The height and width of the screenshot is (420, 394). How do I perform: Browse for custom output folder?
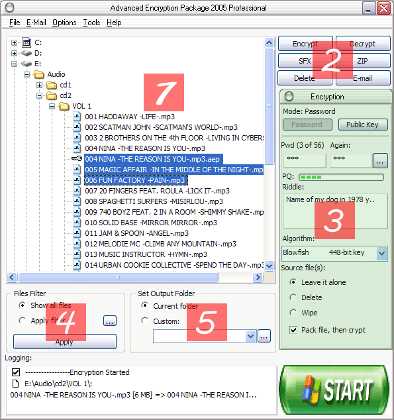pyautogui.click(x=264, y=336)
